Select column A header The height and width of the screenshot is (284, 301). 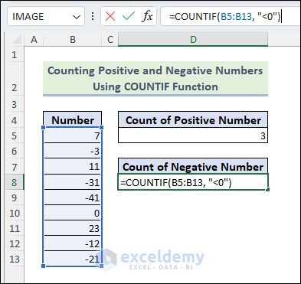(x=34, y=40)
